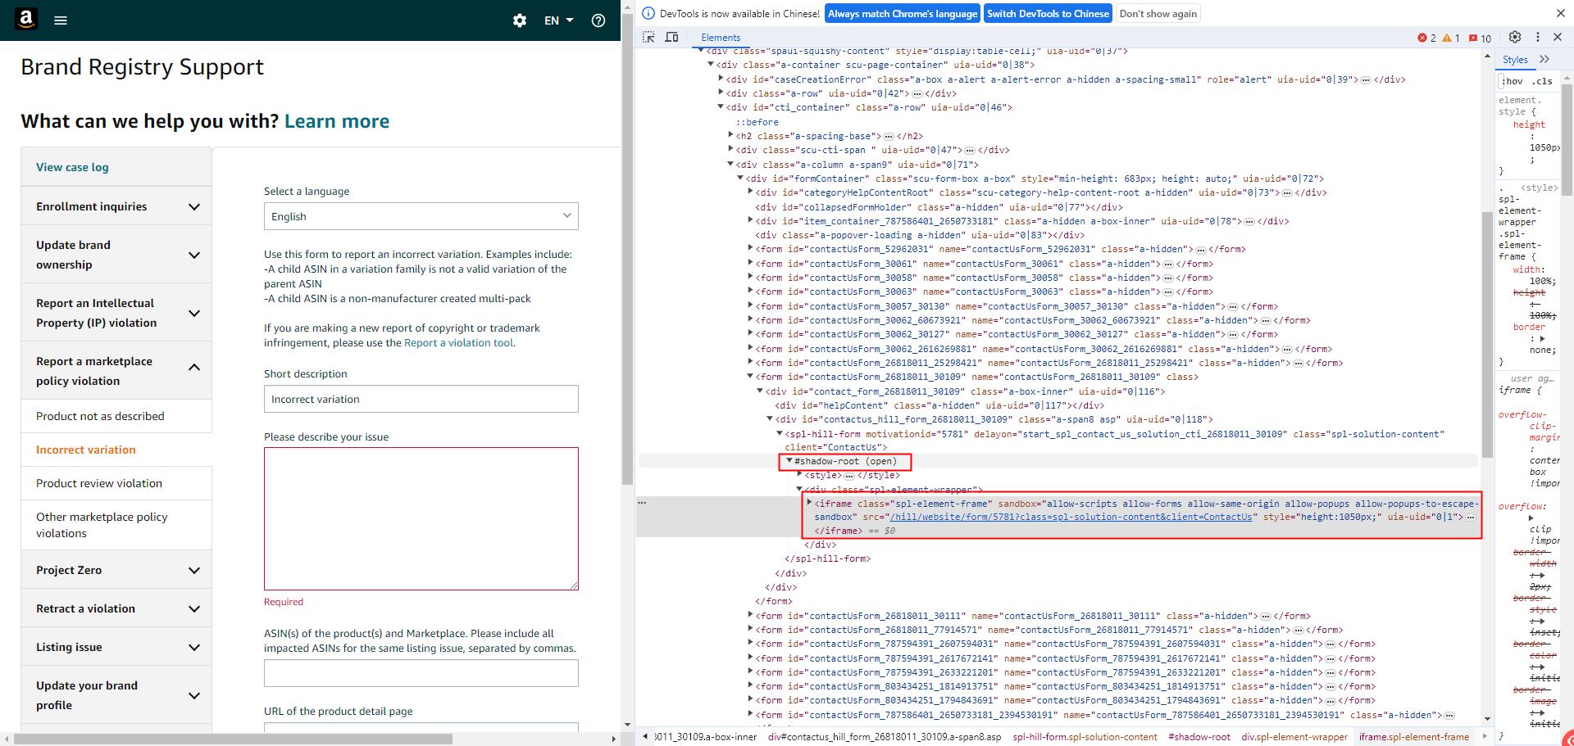The width and height of the screenshot is (1574, 746).
Task: Open DevTools more options menu
Action: coord(1537,38)
